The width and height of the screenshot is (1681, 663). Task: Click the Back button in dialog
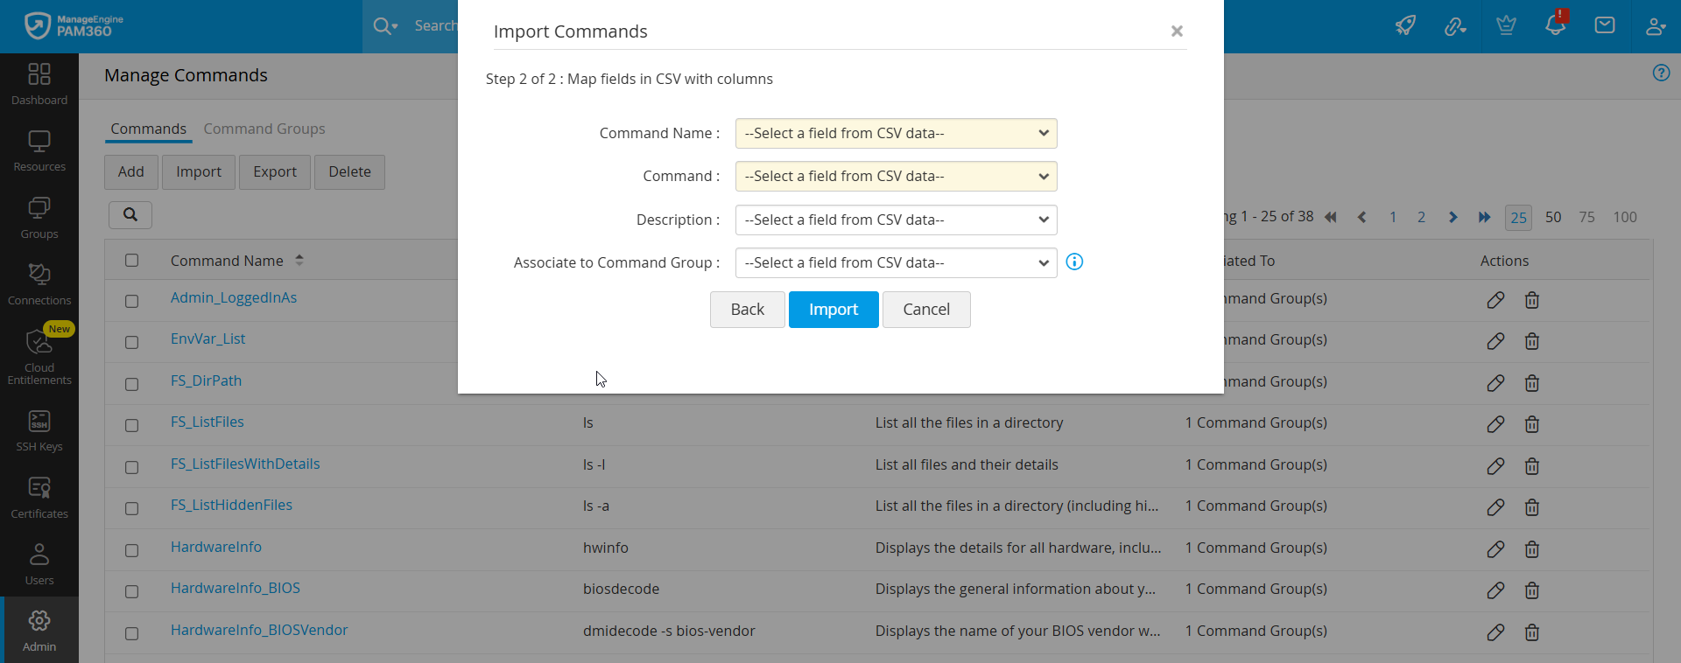[x=747, y=310]
